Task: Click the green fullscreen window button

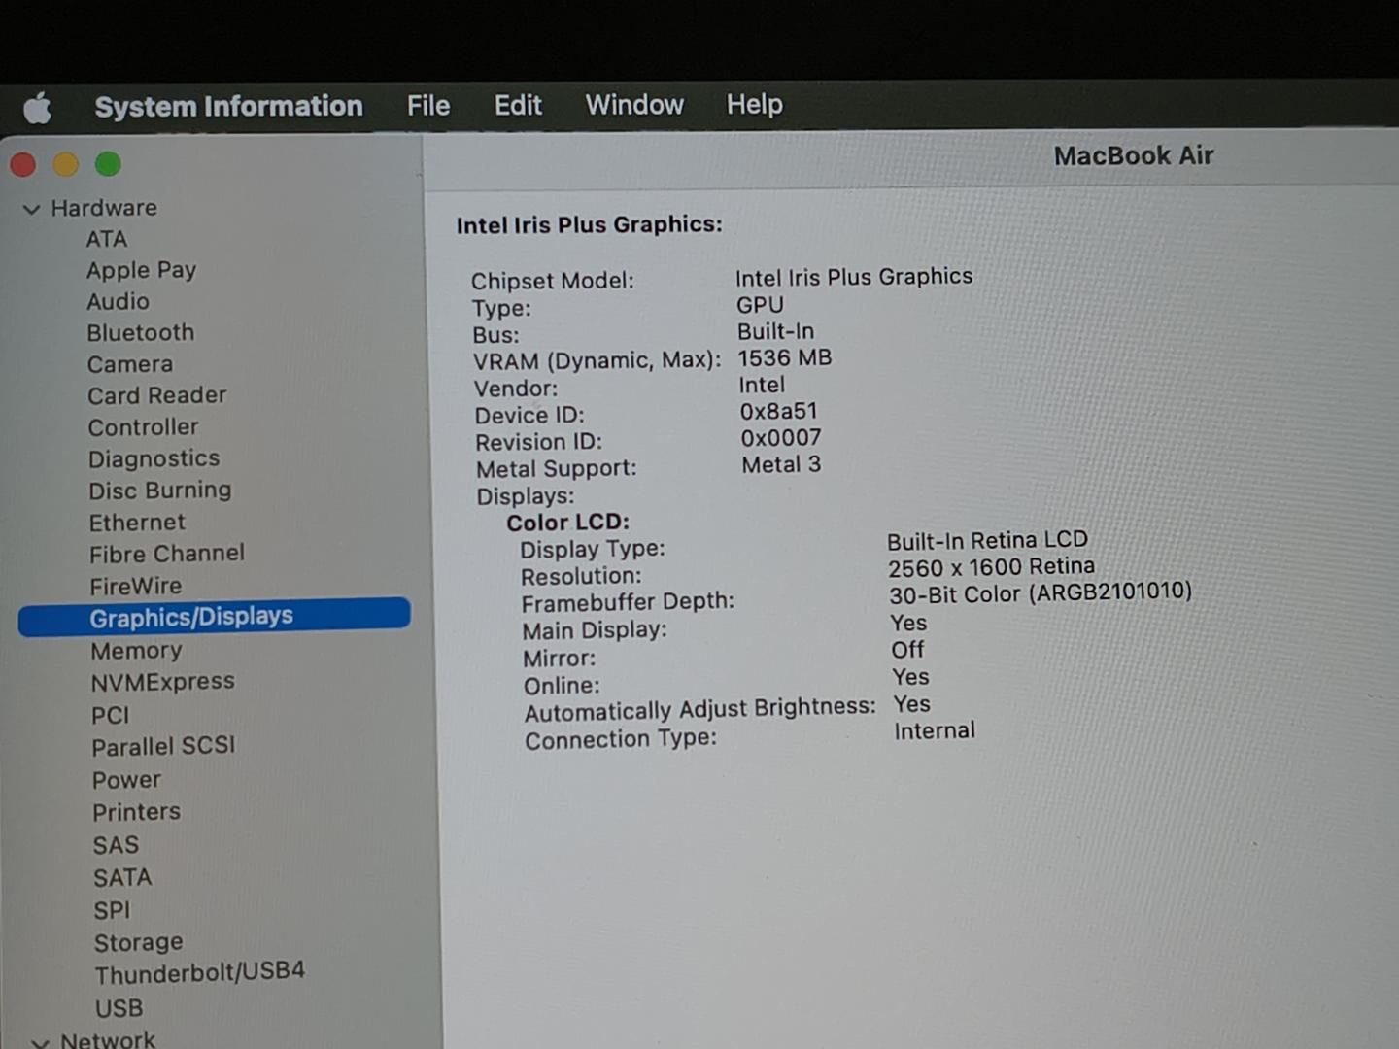Action: point(108,165)
